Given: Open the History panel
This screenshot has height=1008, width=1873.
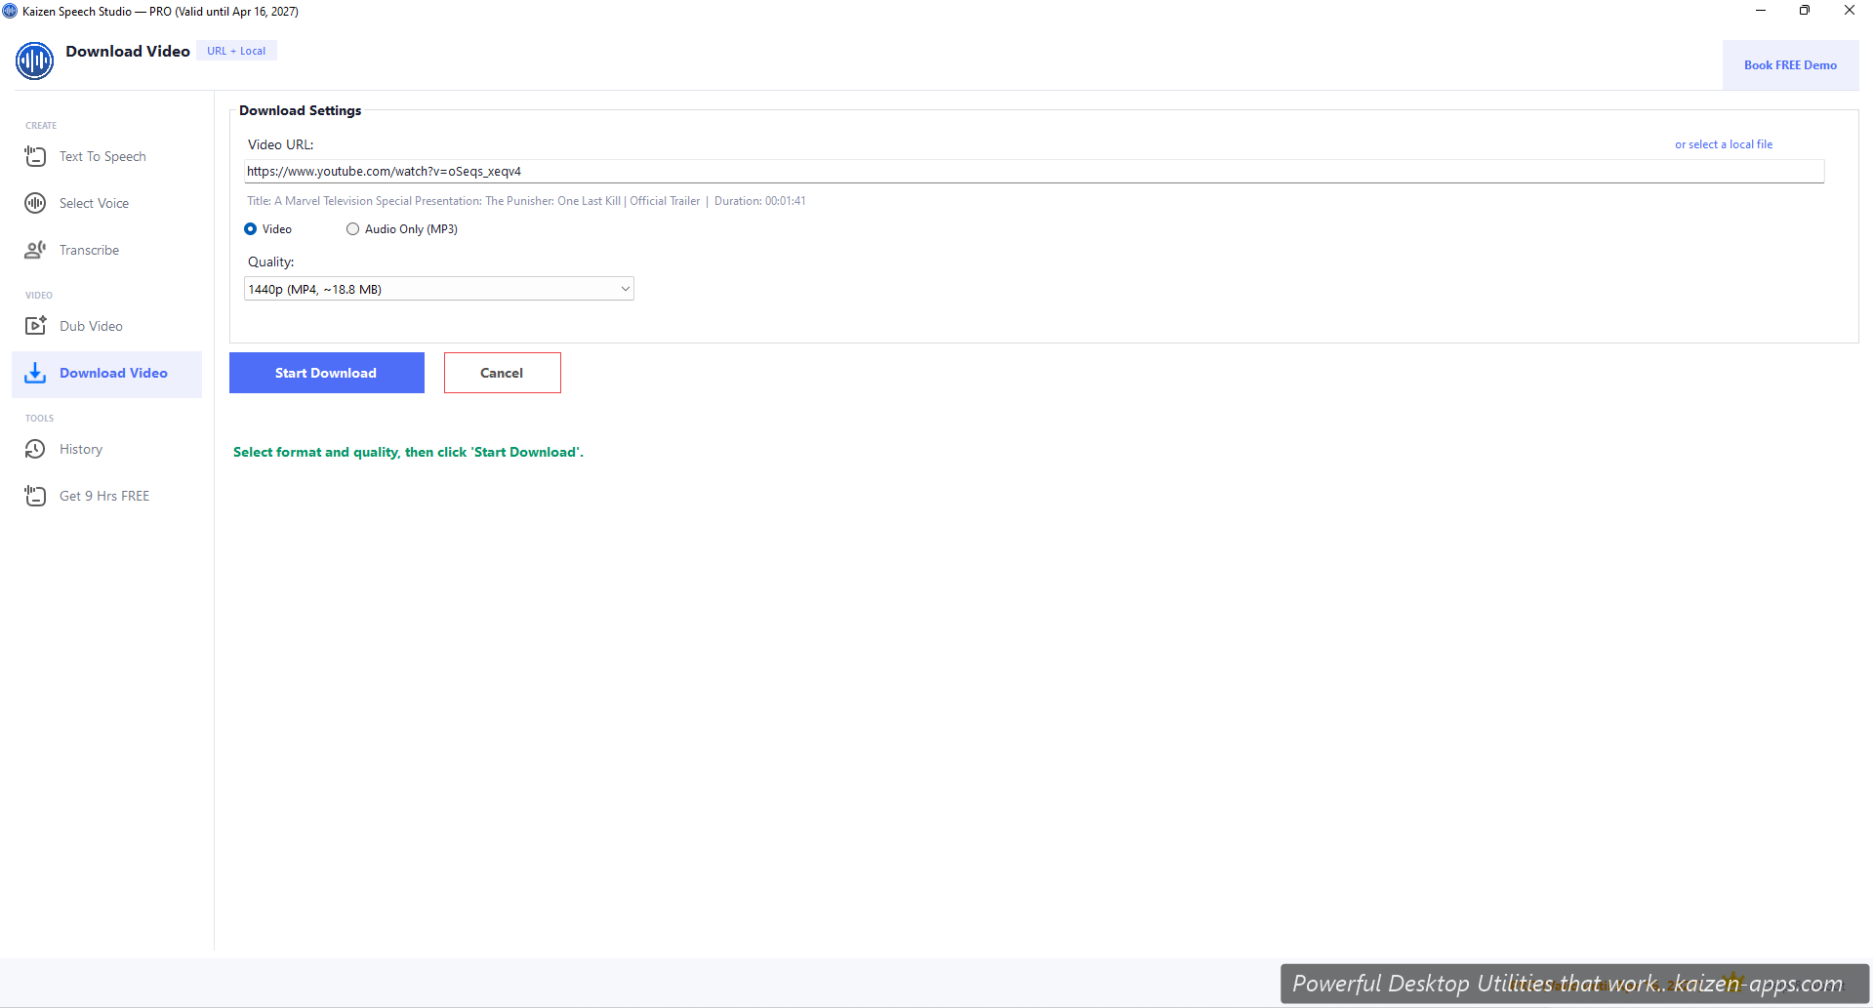Looking at the screenshot, I should pyautogui.click(x=81, y=449).
